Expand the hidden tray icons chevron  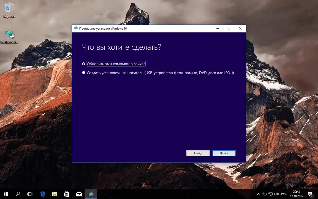(259, 194)
